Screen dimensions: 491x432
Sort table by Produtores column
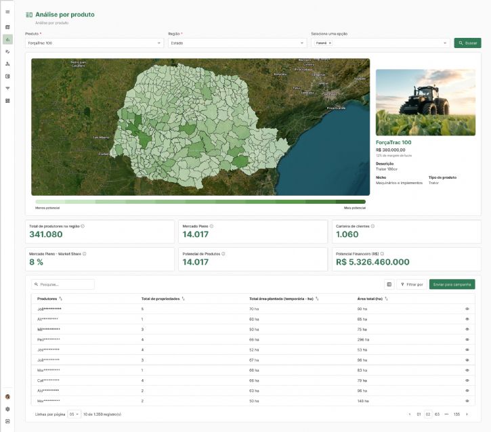[x=61, y=299]
